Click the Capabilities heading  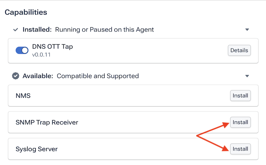point(26,12)
